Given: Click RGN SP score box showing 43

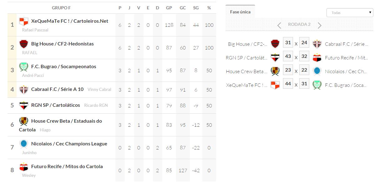Looking at the screenshot, I should click(x=288, y=56).
